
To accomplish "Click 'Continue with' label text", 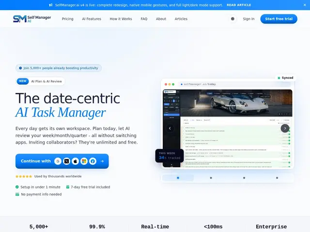I will [x=36, y=161].
